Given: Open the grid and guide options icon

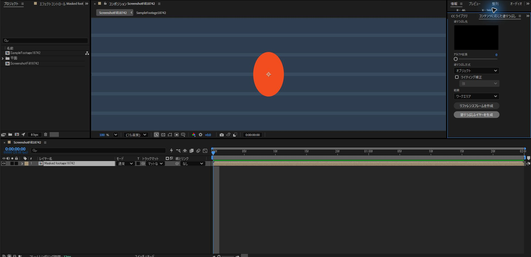Looking at the screenshot, I should coord(183,135).
